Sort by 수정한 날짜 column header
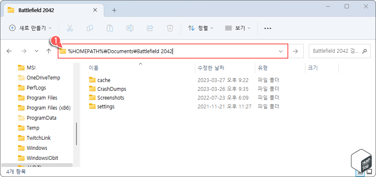 (x=211, y=68)
